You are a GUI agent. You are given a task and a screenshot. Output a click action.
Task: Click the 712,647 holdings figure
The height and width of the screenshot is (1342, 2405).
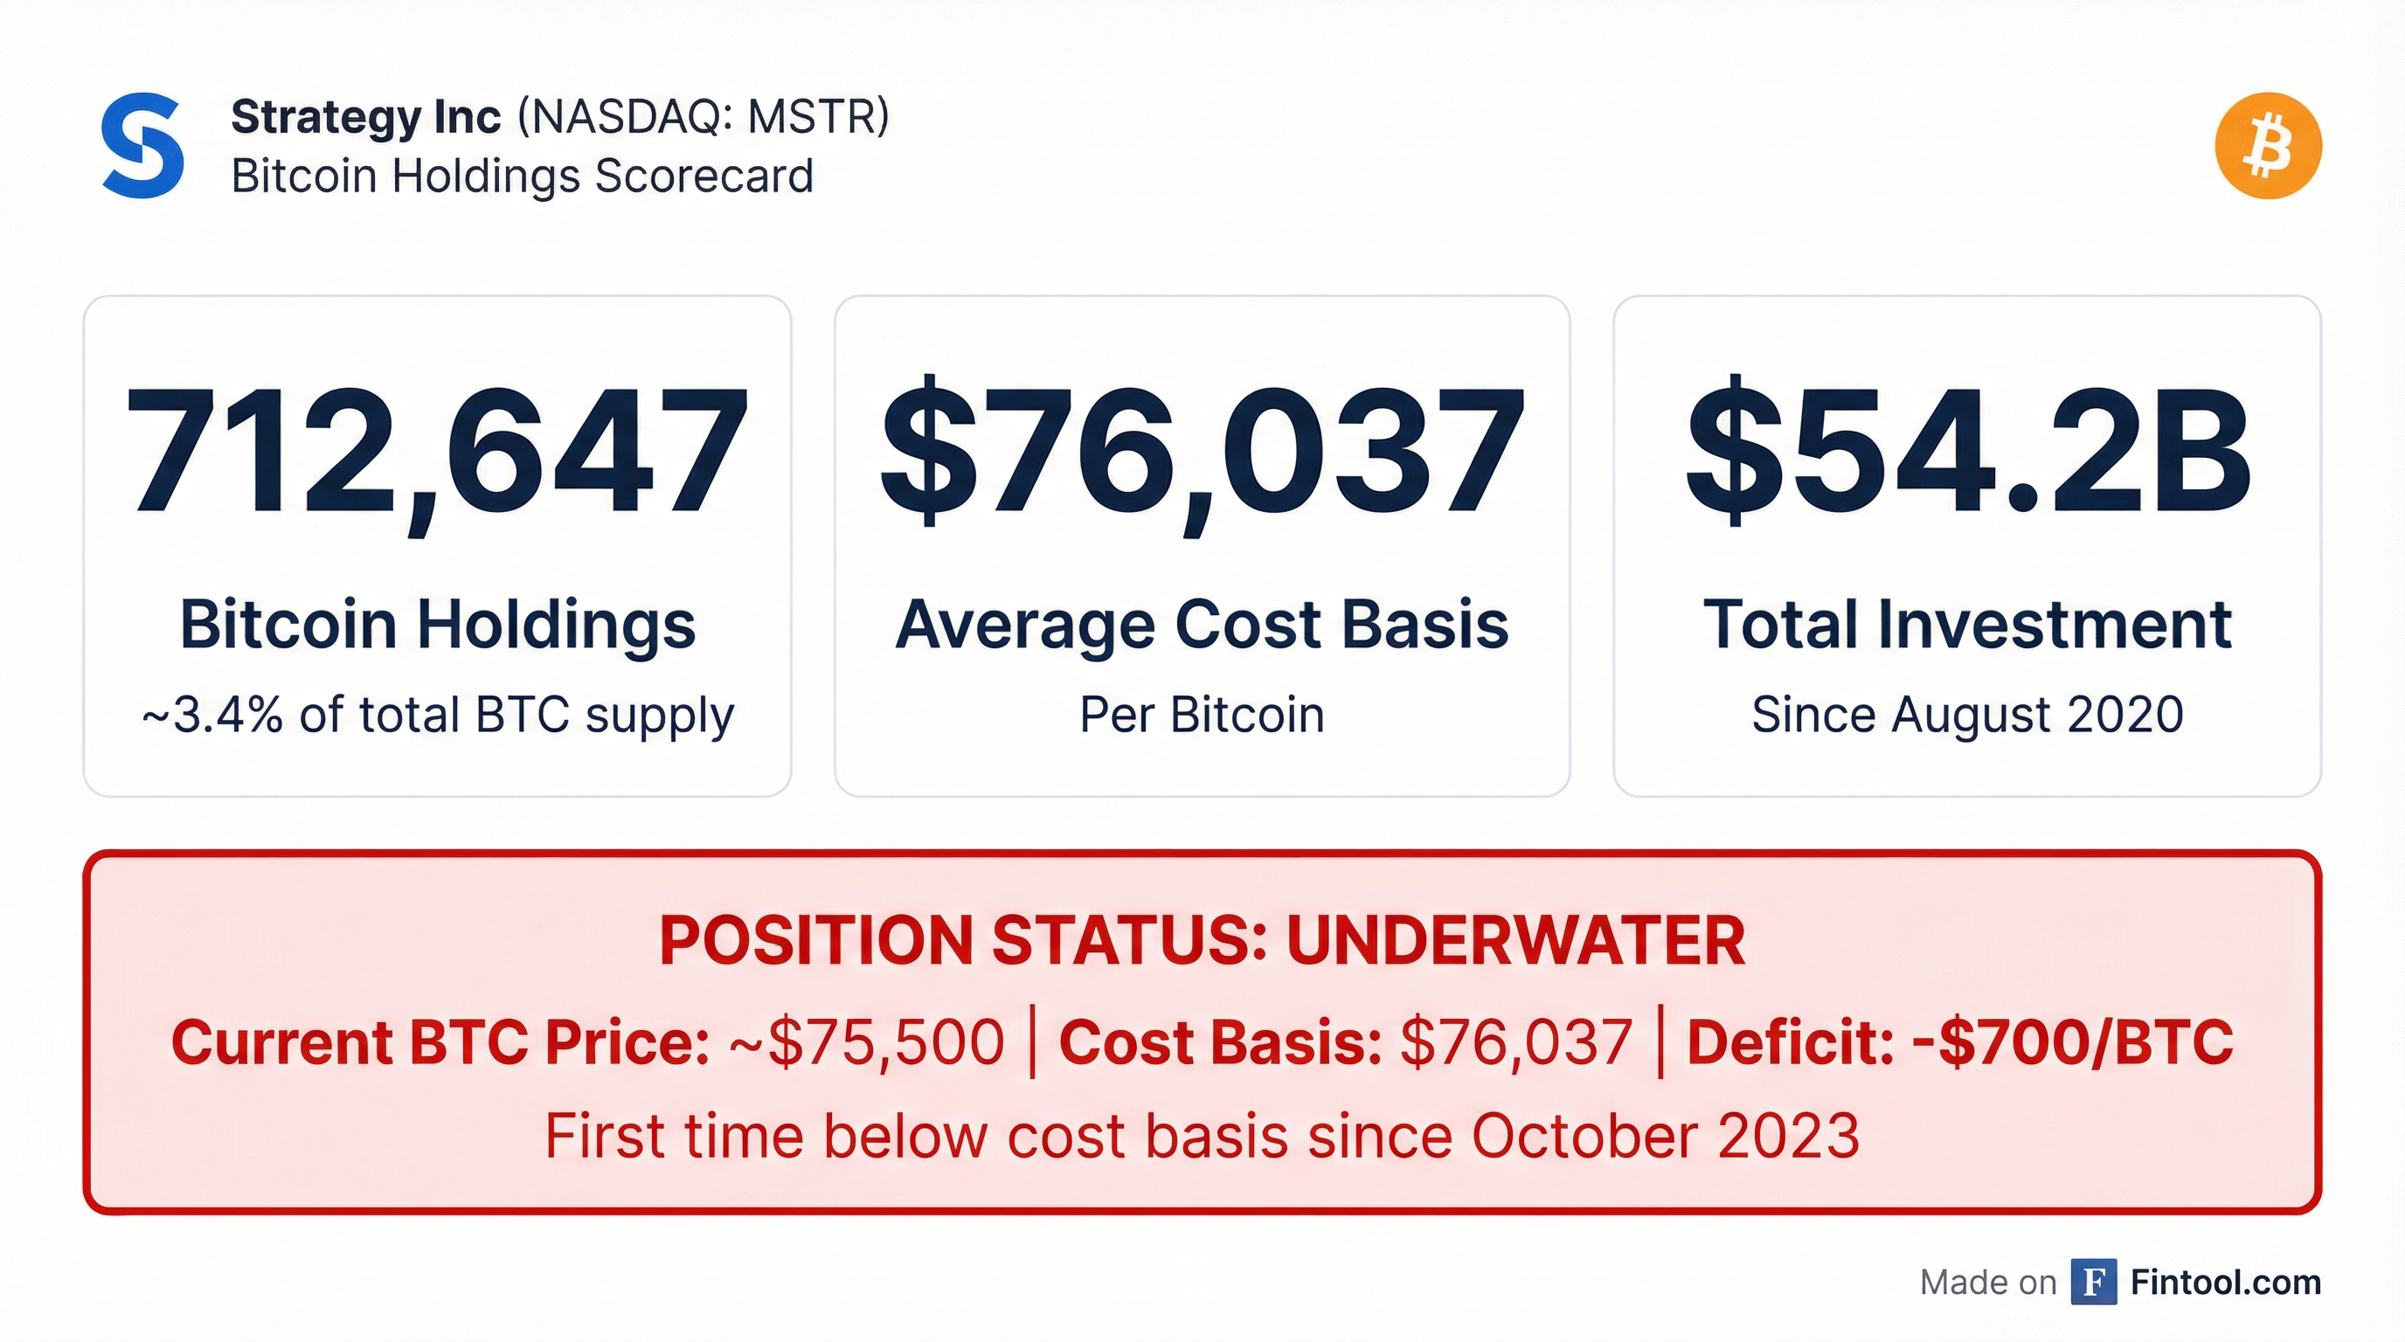click(x=437, y=453)
